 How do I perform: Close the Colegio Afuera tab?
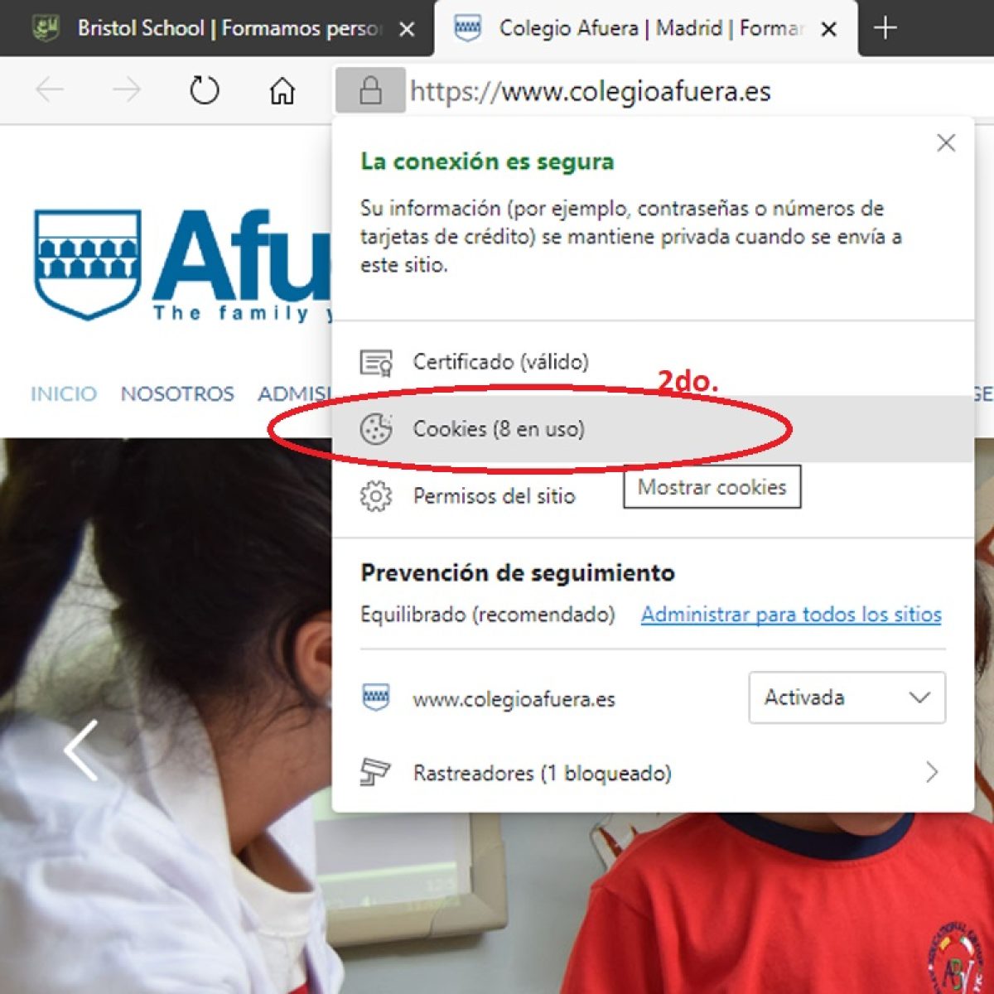[x=828, y=30]
